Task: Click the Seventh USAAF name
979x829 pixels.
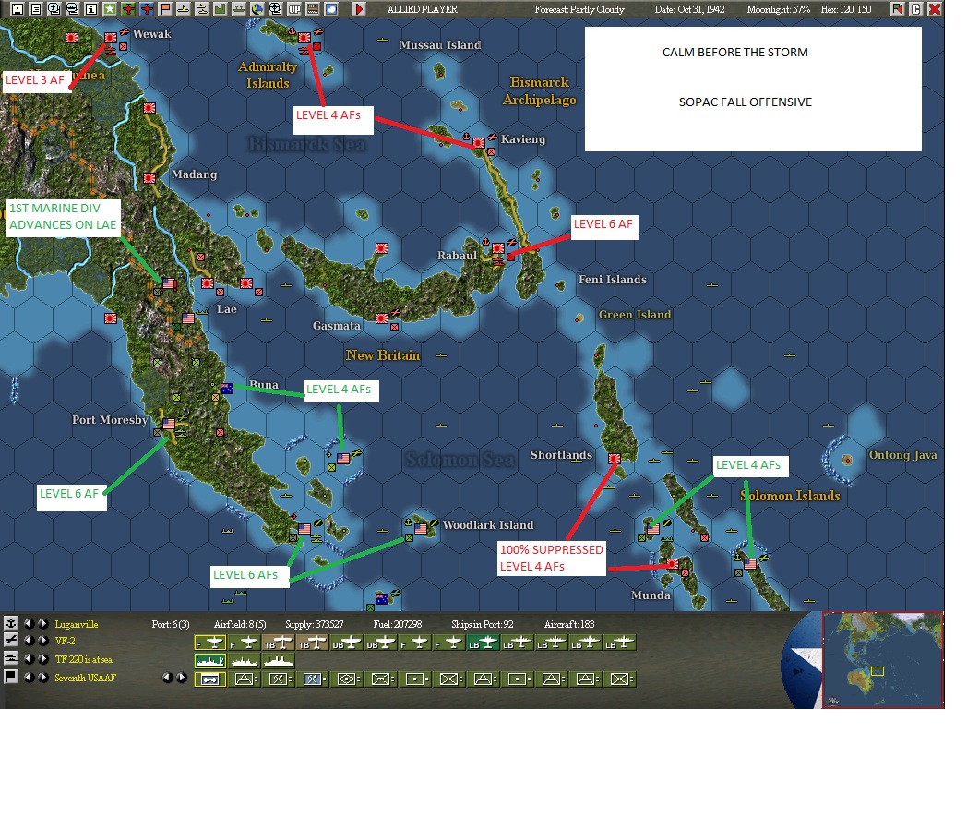Action: [85, 678]
